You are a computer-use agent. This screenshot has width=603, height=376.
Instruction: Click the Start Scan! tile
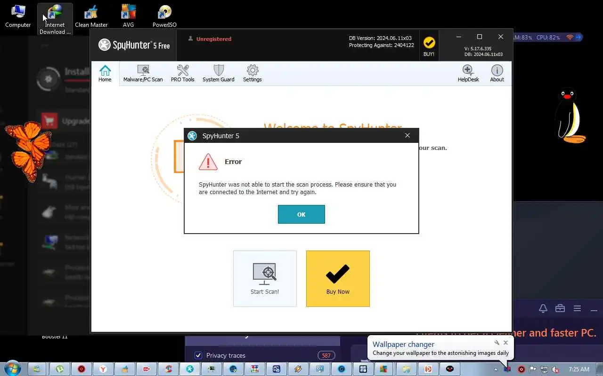(x=265, y=279)
